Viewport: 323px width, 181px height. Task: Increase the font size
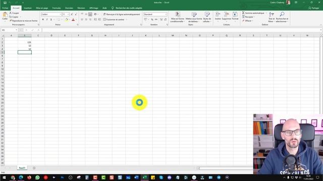[72, 15]
